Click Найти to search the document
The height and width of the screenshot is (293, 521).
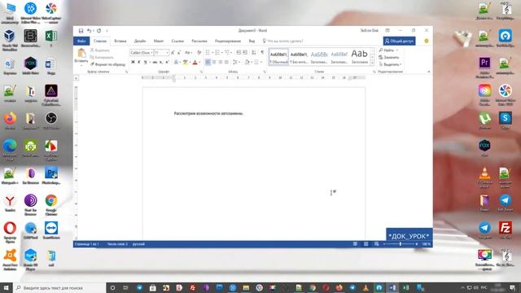(x=387, y=50)
